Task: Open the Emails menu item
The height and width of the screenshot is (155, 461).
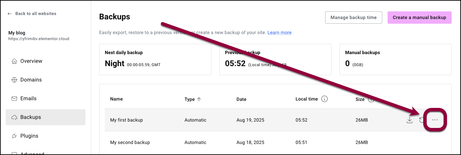Action: click(45, 99)
